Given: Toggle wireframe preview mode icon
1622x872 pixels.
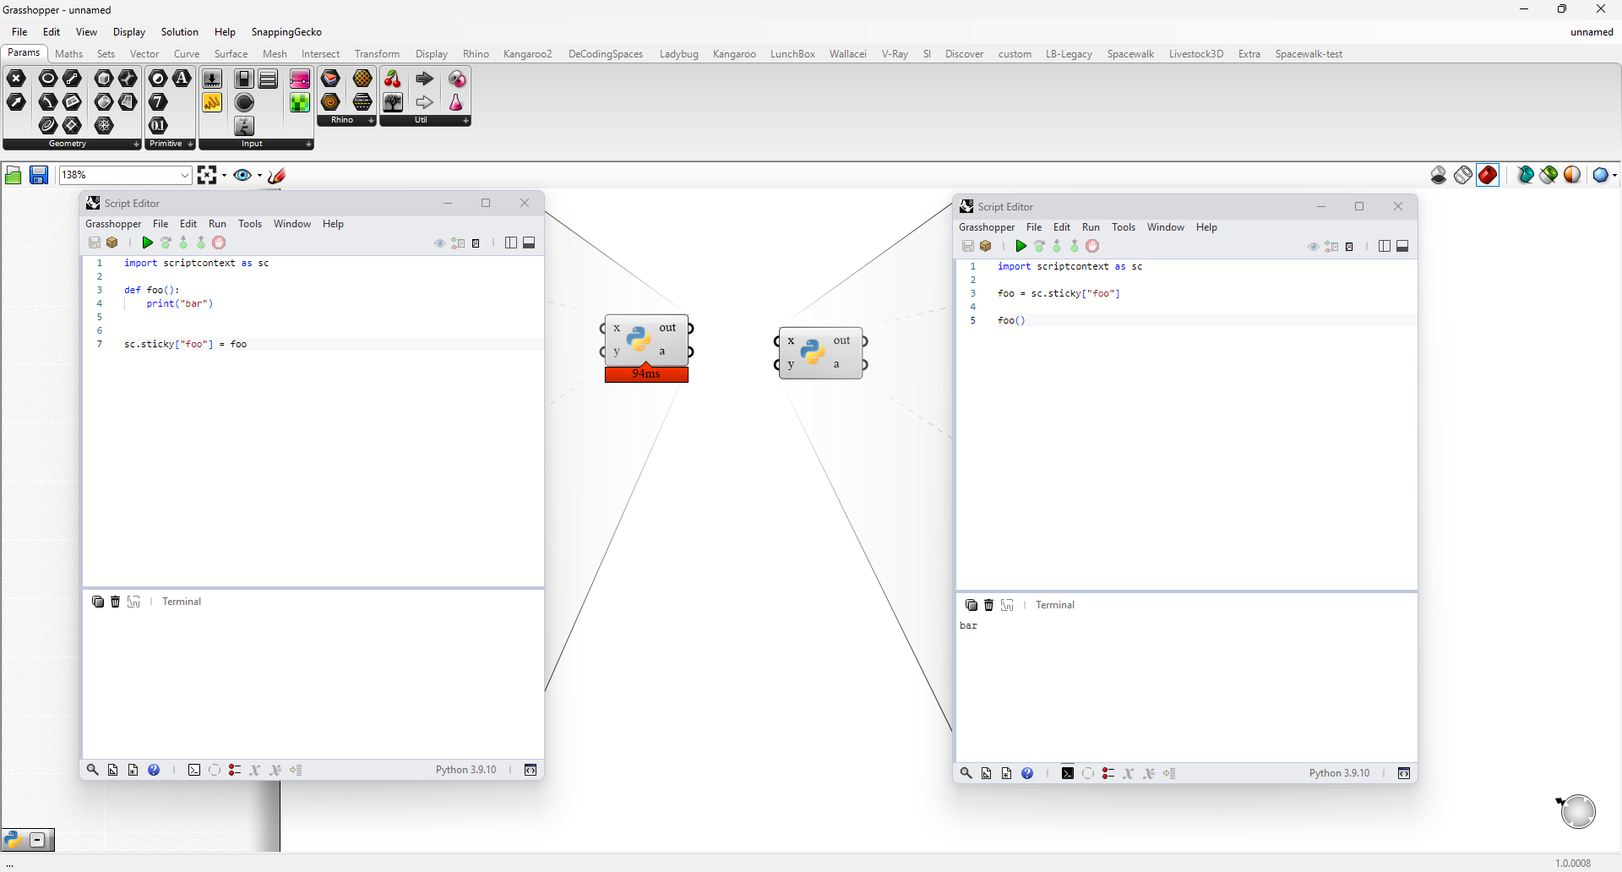Looking at the screenshot, I should [x=1463, y=175].
